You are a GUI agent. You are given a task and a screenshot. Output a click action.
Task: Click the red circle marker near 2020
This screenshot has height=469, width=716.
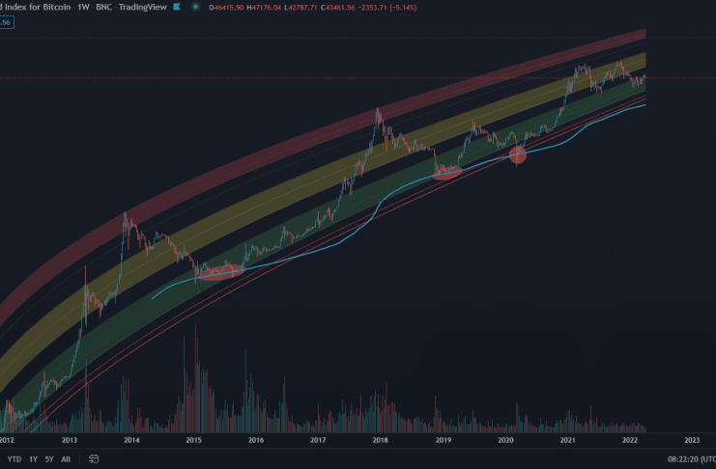click(x=518, y=154)
